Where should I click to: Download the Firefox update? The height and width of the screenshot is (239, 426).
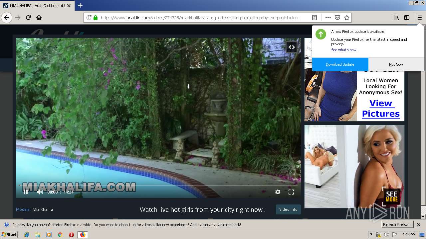pos(340,64)
